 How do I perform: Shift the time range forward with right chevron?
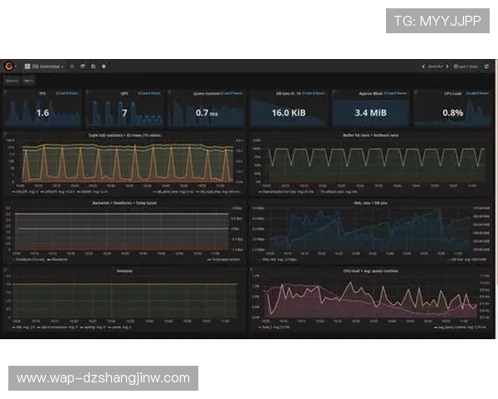pos(447,66)
